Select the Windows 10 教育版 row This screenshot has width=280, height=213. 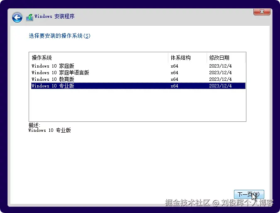(139, 79)
